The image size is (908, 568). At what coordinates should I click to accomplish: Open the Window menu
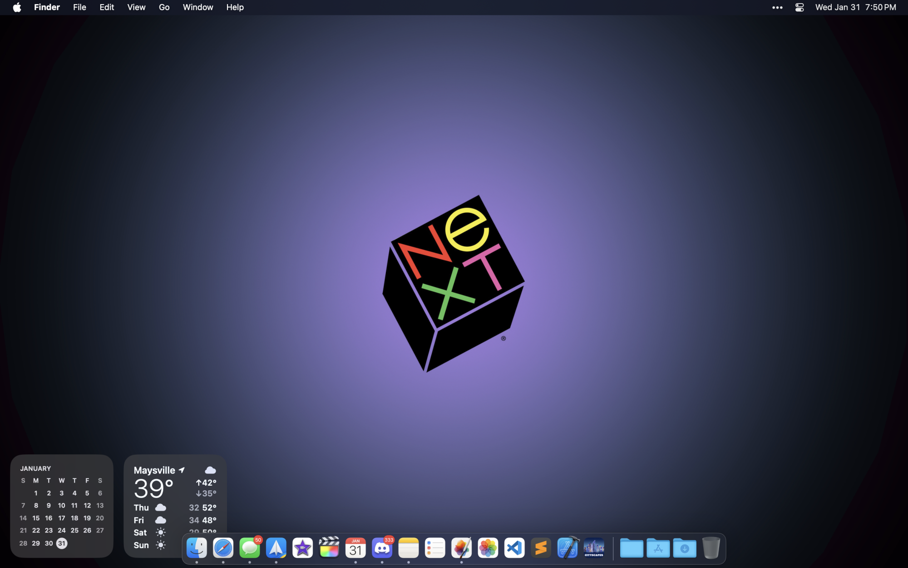(x=198, y=7)
